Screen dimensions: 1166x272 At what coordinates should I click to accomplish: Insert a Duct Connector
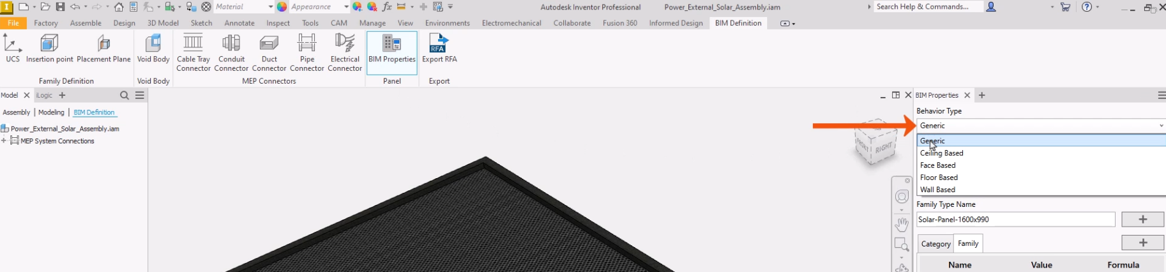pos(269,52)
